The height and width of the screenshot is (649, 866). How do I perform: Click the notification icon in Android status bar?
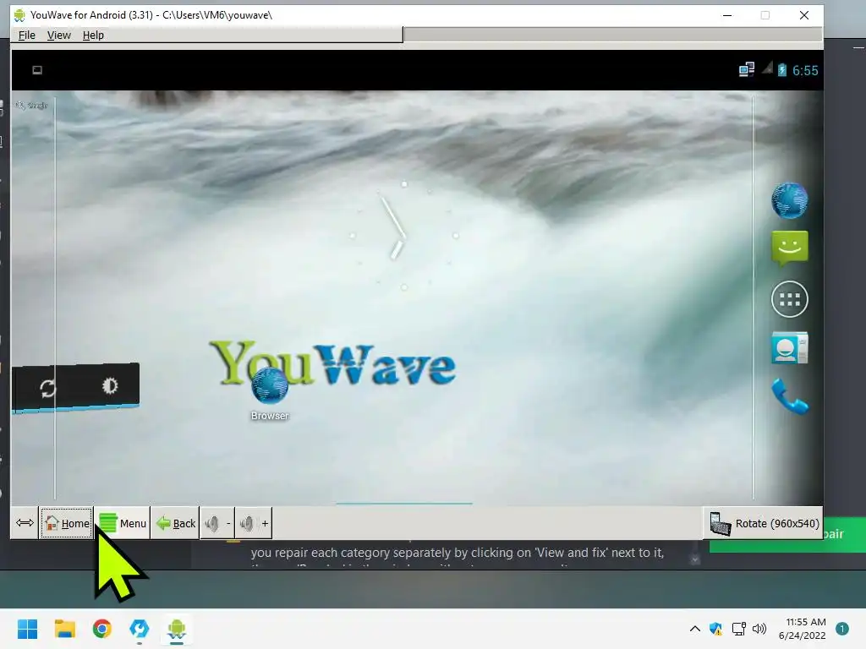(37, 70)
